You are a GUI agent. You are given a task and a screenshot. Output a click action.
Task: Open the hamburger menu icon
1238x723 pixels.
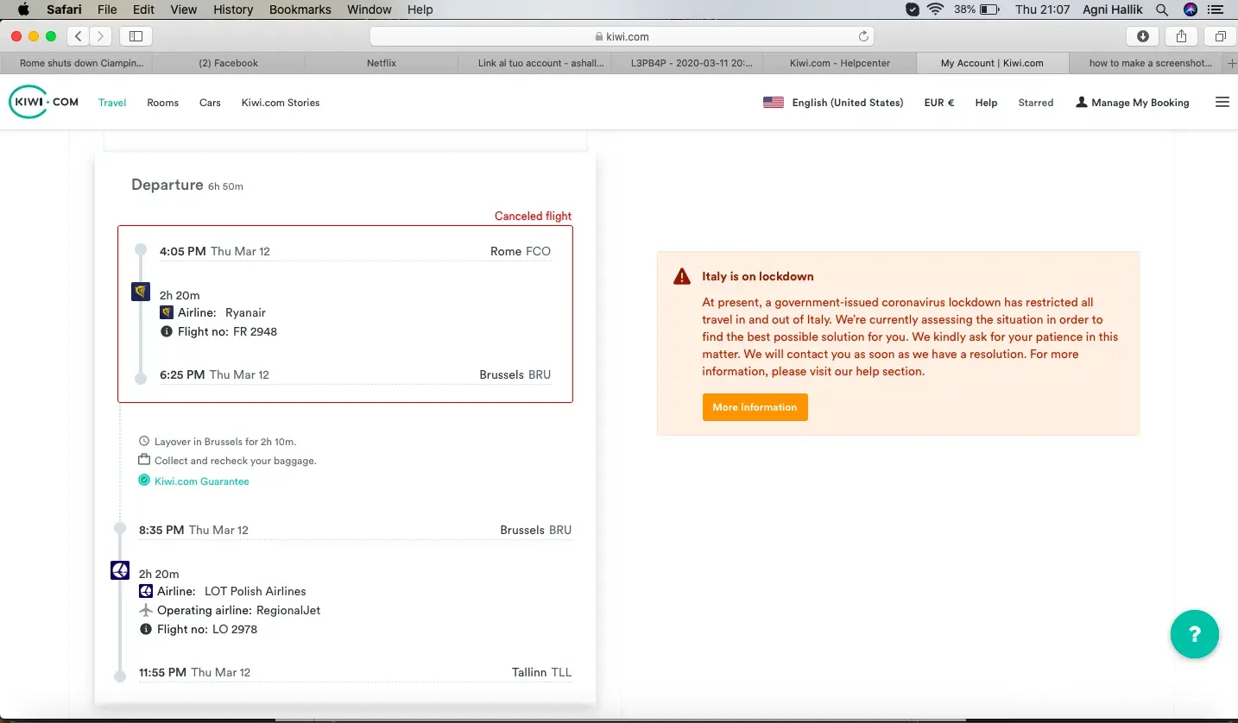[1222, 102]
